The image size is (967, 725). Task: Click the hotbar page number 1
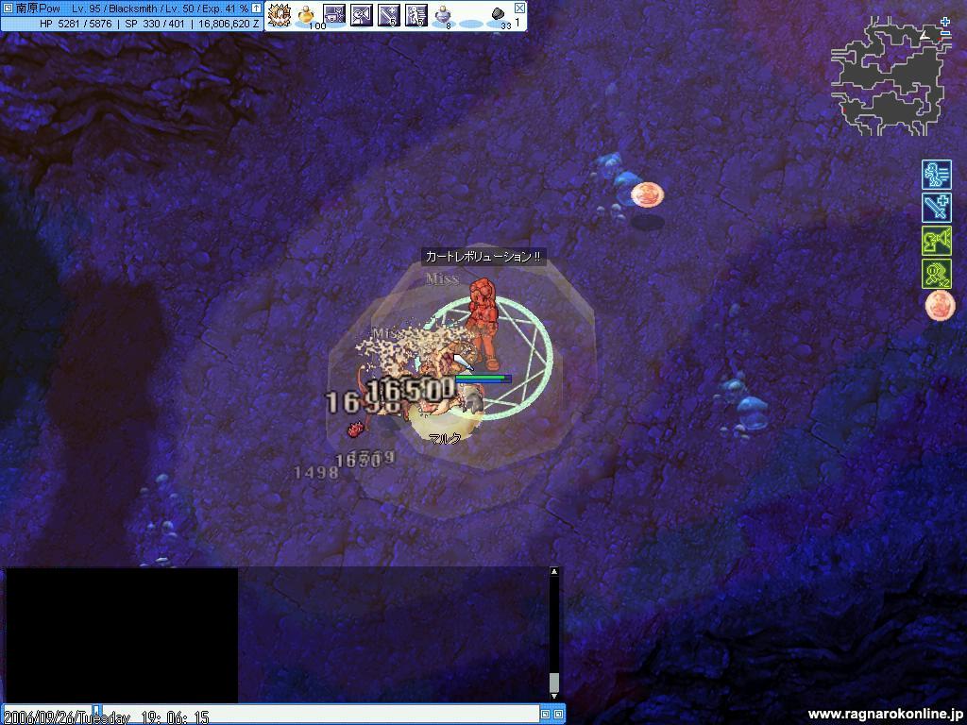517,23
